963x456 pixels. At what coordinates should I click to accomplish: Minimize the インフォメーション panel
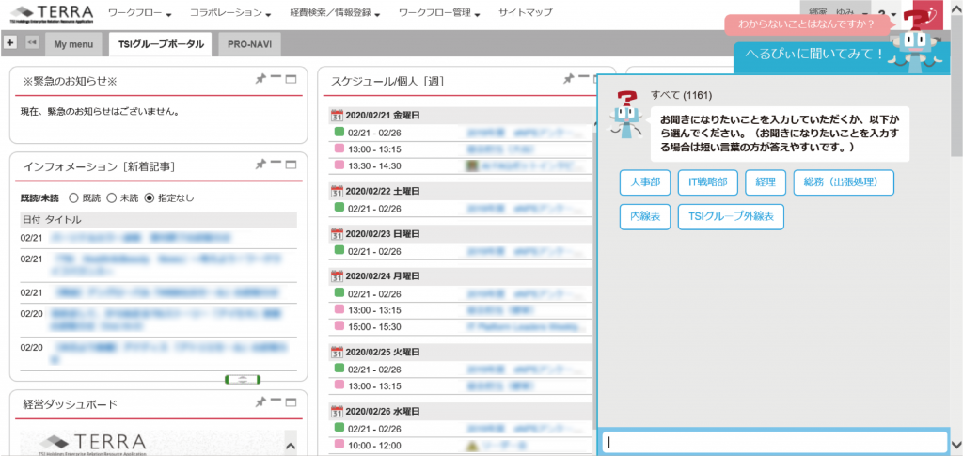click(x=276, y=164)
